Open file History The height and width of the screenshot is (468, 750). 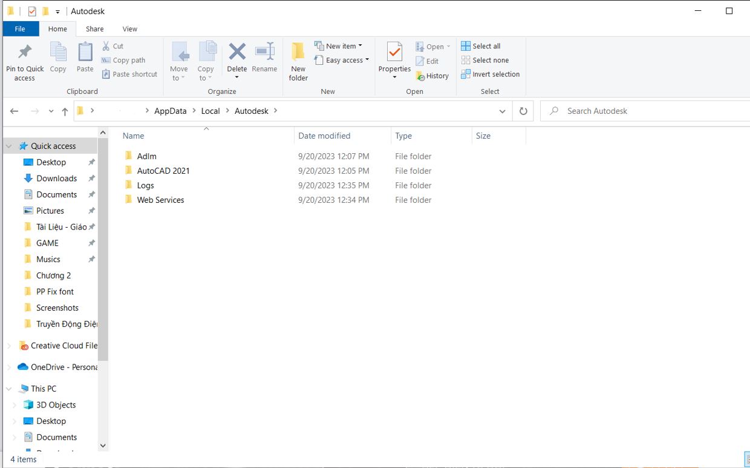[432, 76]
